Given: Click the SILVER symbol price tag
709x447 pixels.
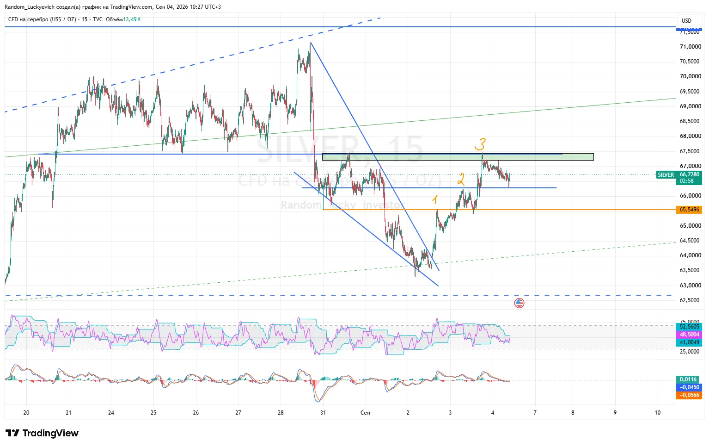Looking at the screenshot, I should 666,175.
